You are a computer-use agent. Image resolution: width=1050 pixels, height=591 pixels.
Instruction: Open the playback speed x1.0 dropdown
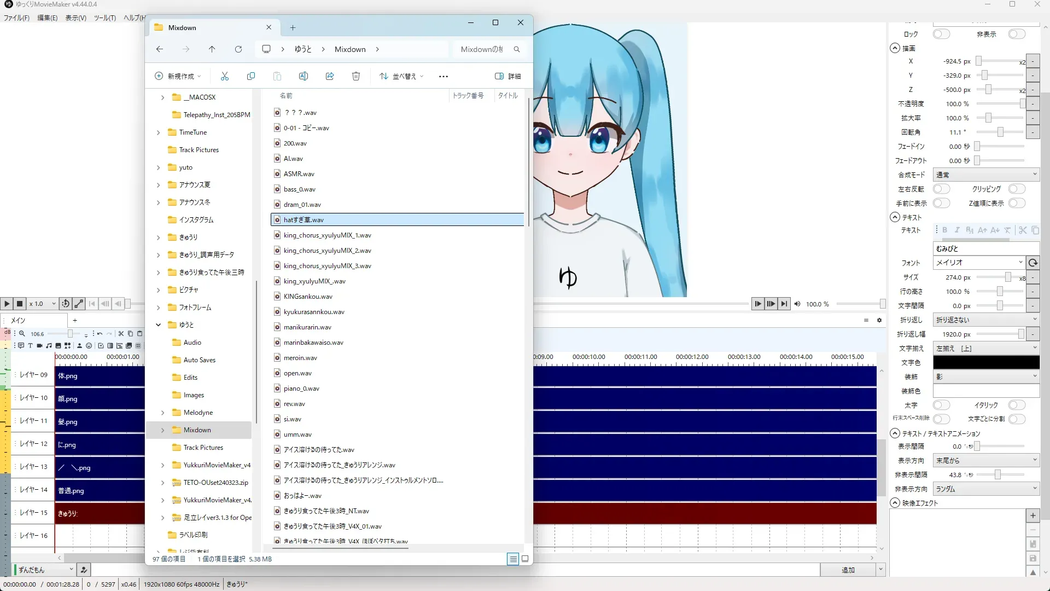pyautogui.click(x=43, y=304)
